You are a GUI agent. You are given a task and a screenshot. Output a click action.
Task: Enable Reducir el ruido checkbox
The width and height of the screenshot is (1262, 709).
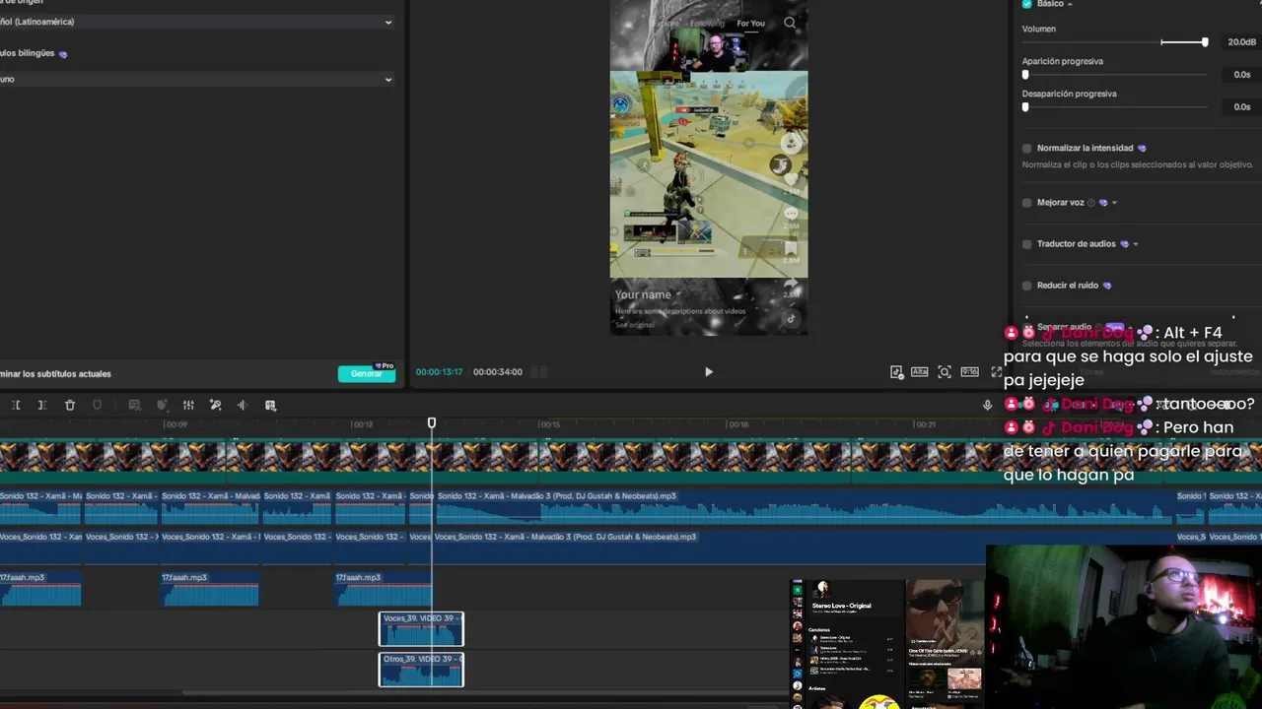tap(1027, 286)
